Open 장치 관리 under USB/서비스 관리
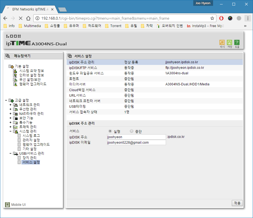Image resolution: width=253 pixels, height=218 pixels. coord(29,158)
